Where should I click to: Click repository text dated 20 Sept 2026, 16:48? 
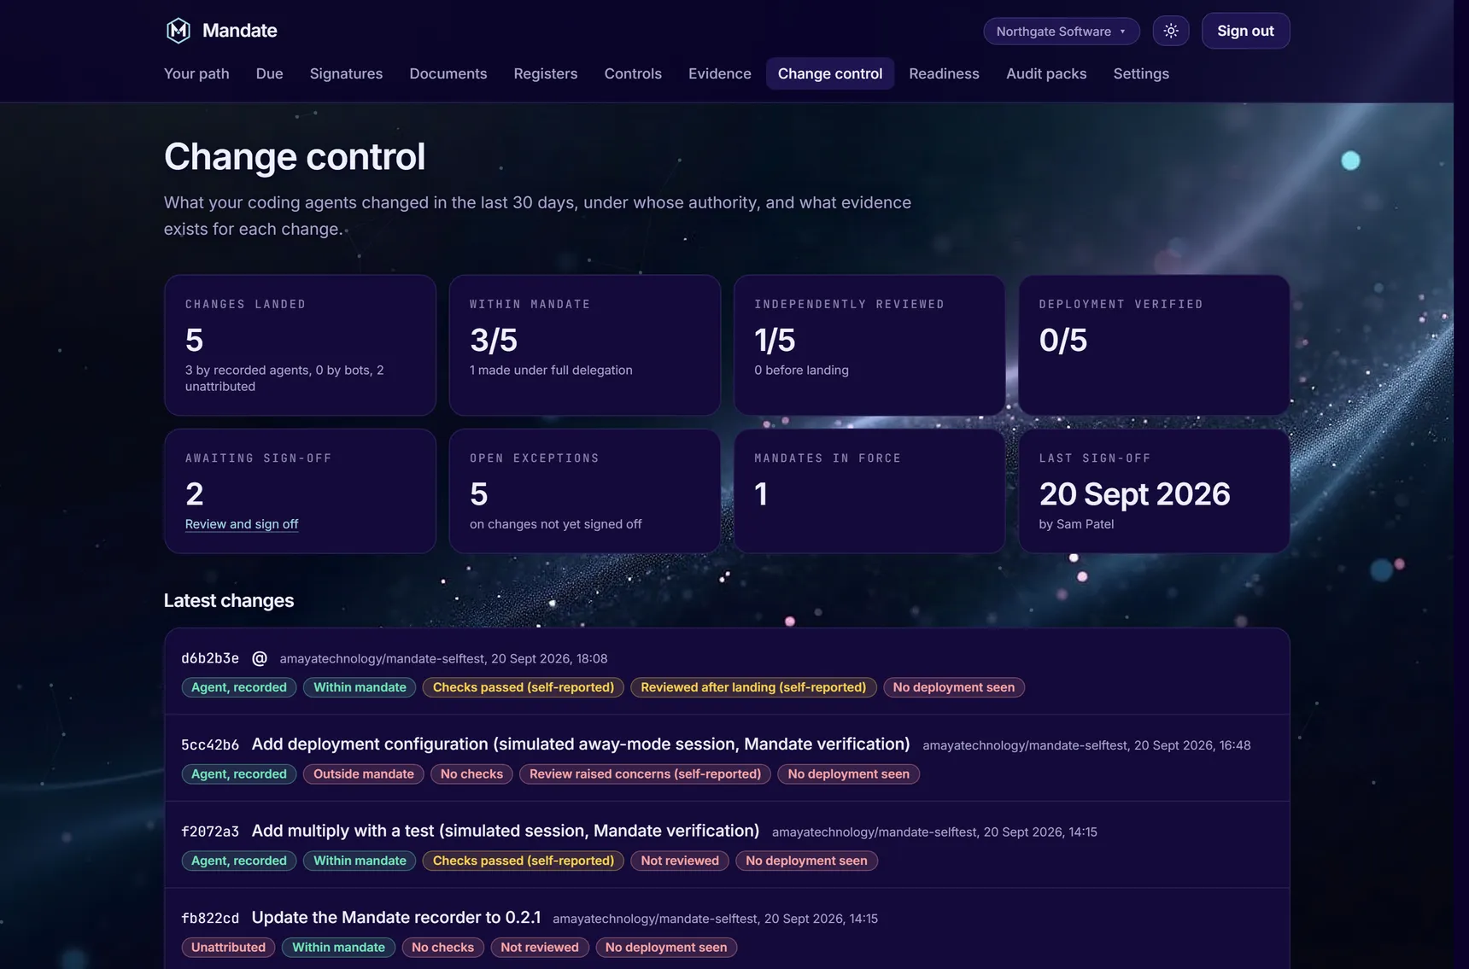(1086, 745)
